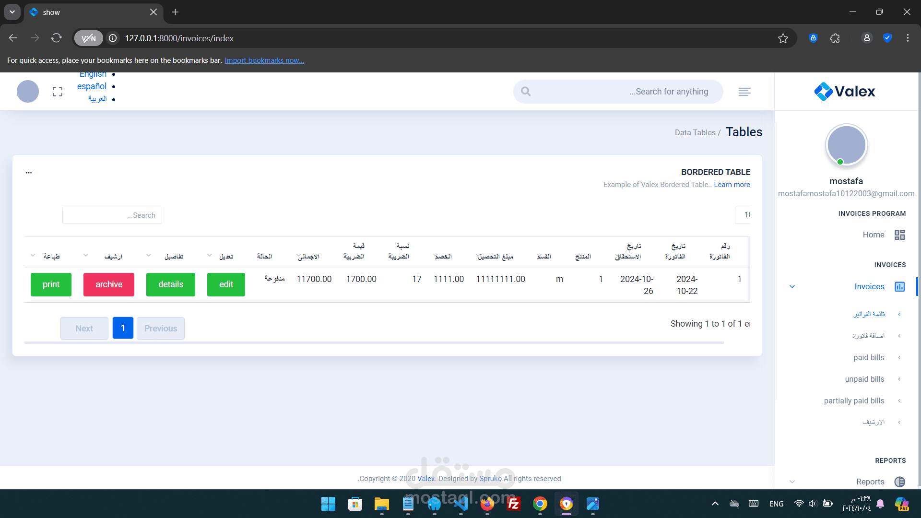Screen dimensions: 921x518
Task: Click the red archive button
Action: pyautogui.click(x=109, y=284)
